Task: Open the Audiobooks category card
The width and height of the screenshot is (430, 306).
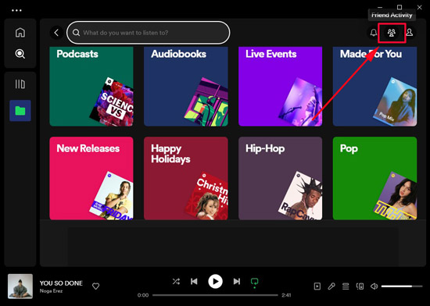Action: coord(186,87)
